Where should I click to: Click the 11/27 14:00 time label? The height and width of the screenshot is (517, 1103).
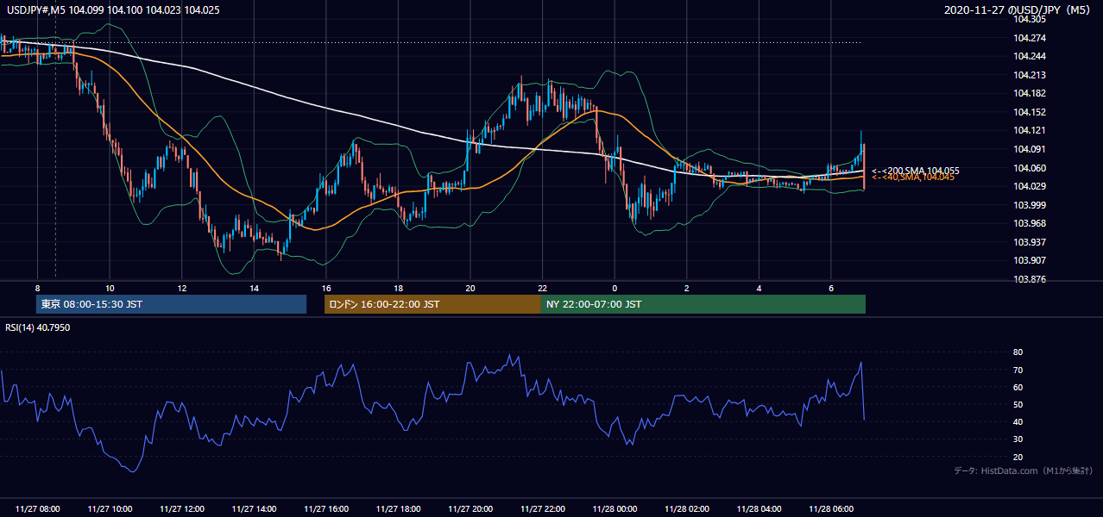254,509
